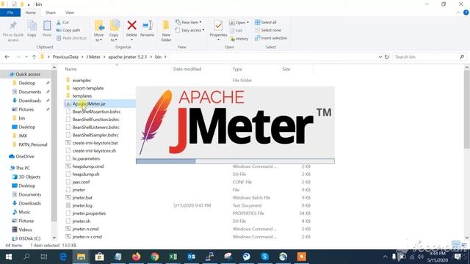The width and height of the screenshot is (470, 264).
Task: Click the file list vertical scrollbar
Action: (x=467, y=109)
